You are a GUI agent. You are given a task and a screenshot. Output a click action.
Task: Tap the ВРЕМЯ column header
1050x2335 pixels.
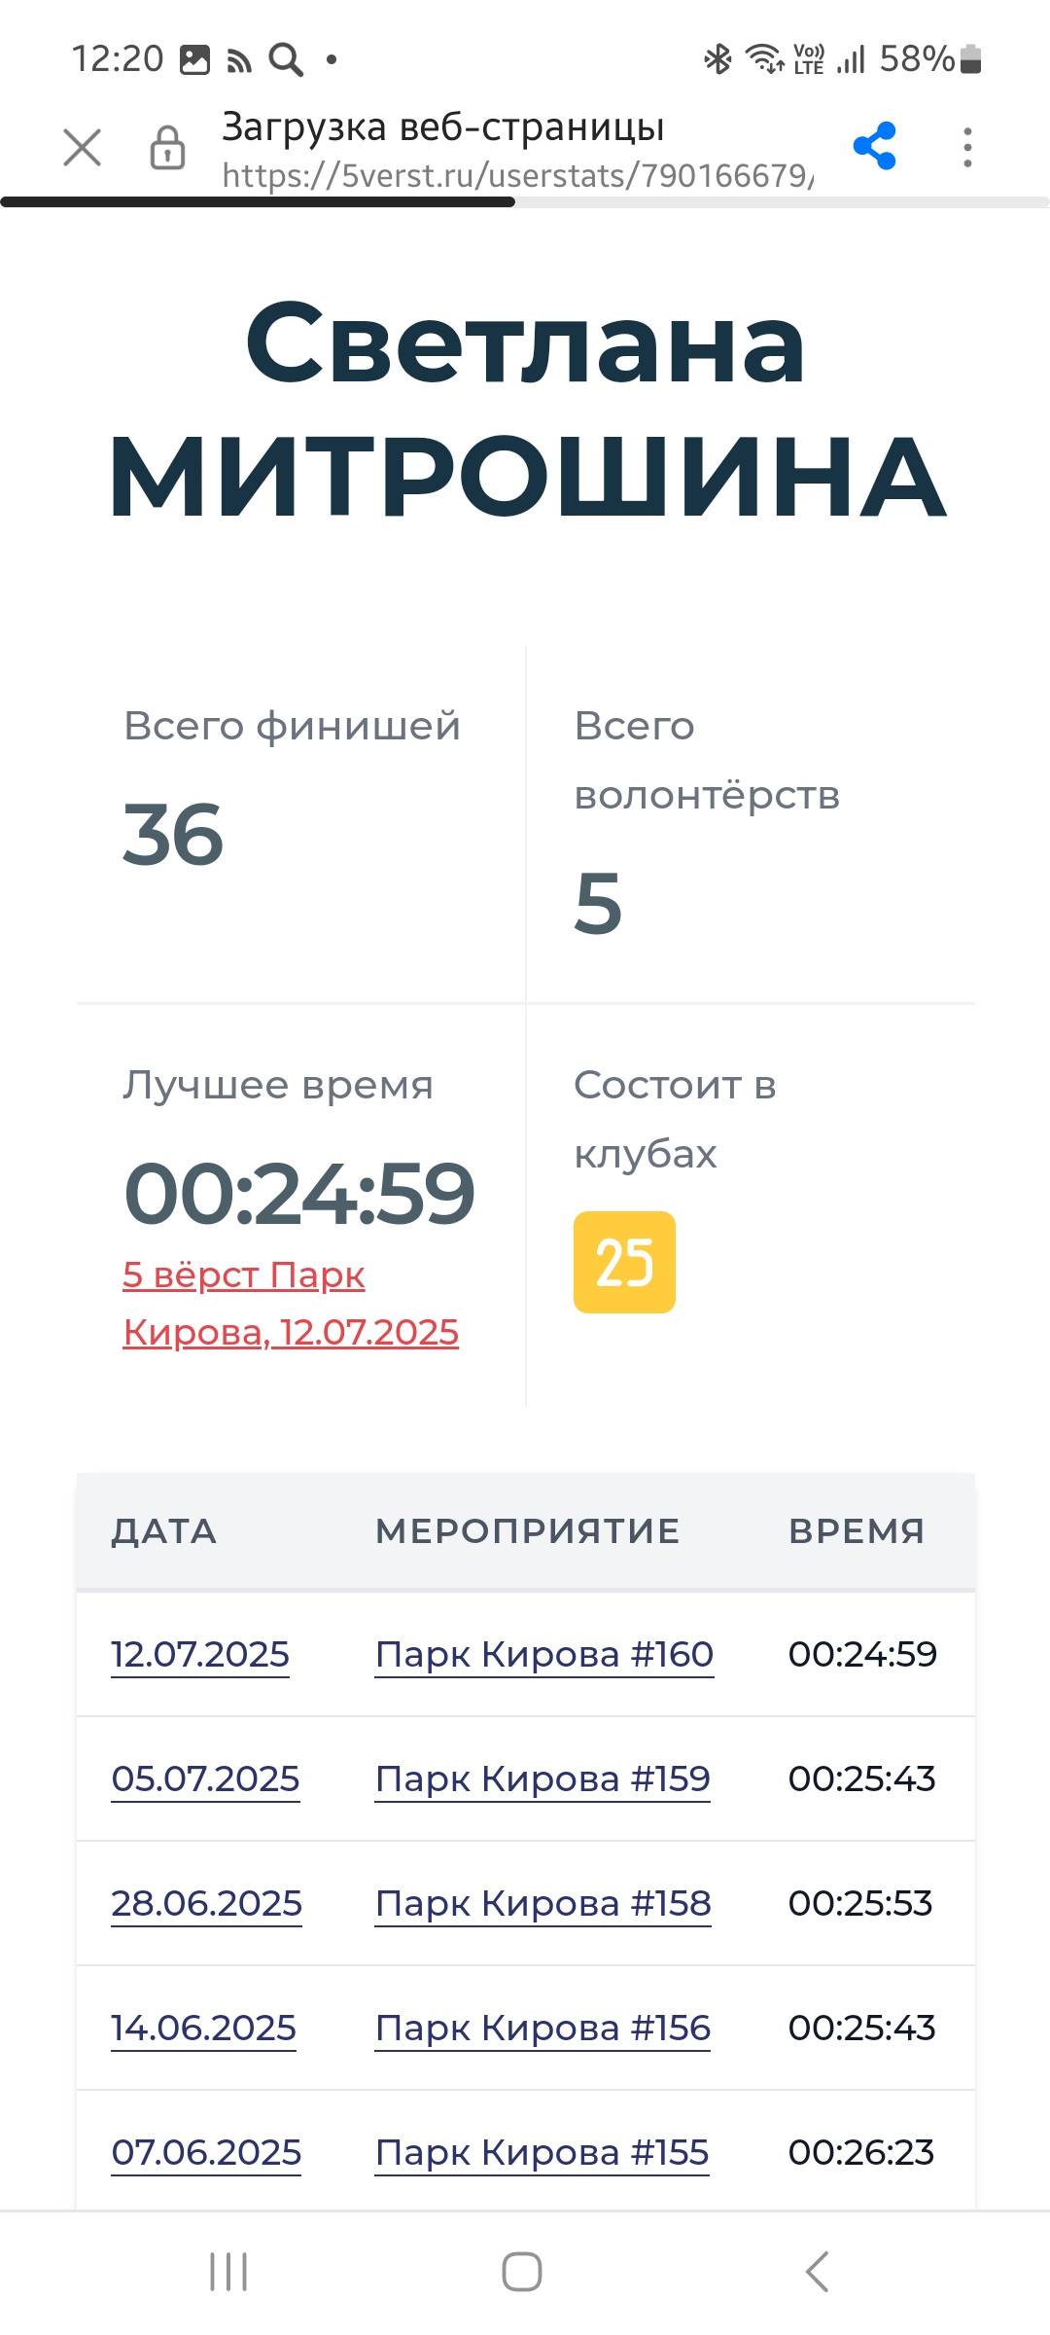[x=857, y=1531]
